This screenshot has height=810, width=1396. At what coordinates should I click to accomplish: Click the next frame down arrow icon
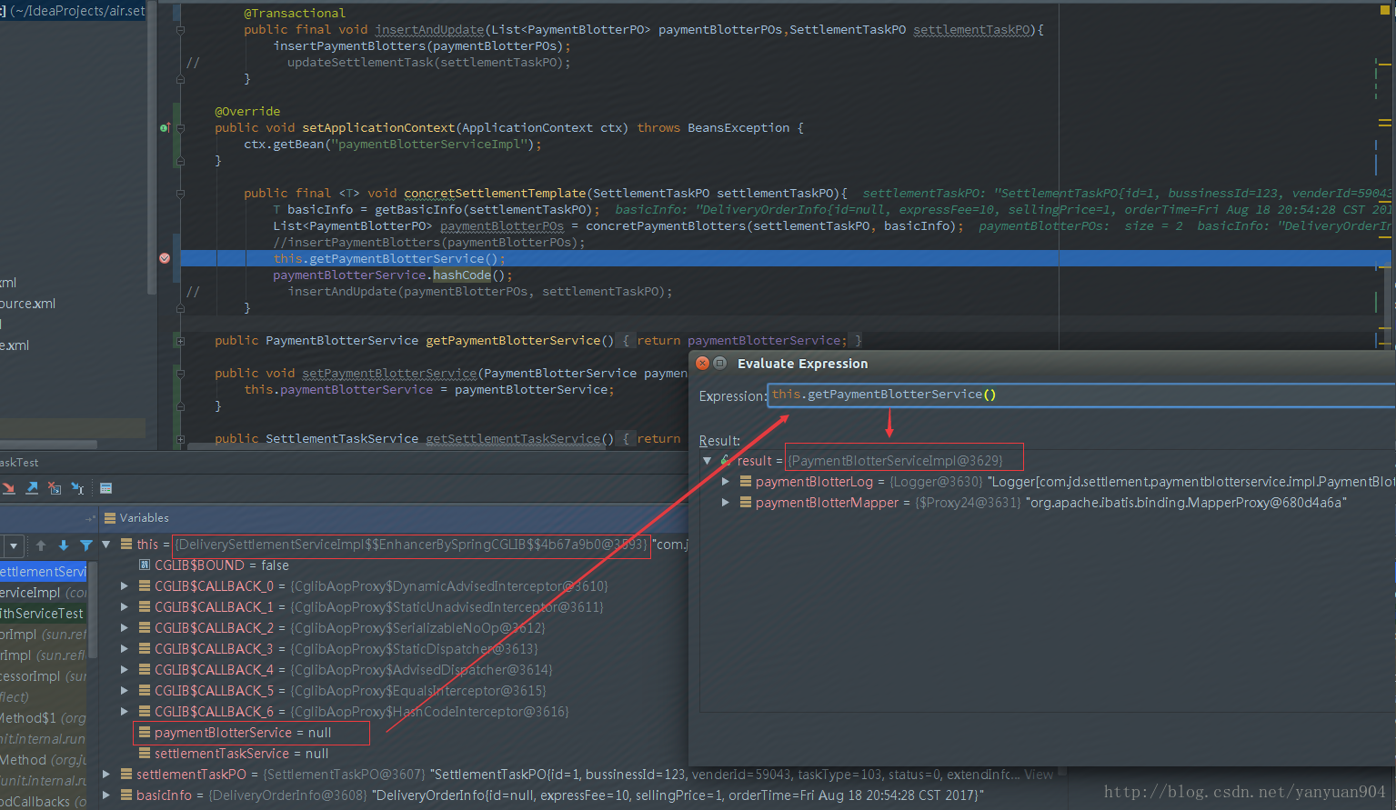(x=64, y=545)
